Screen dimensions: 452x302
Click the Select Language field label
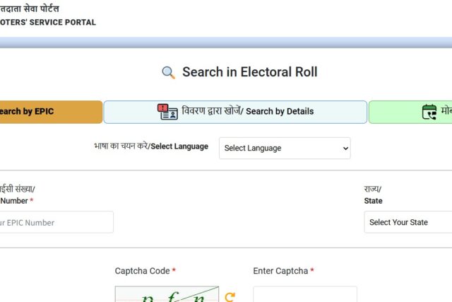[151, 146]
